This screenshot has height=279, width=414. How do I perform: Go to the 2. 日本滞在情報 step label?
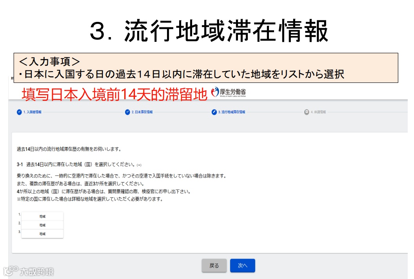coord(142,112)
